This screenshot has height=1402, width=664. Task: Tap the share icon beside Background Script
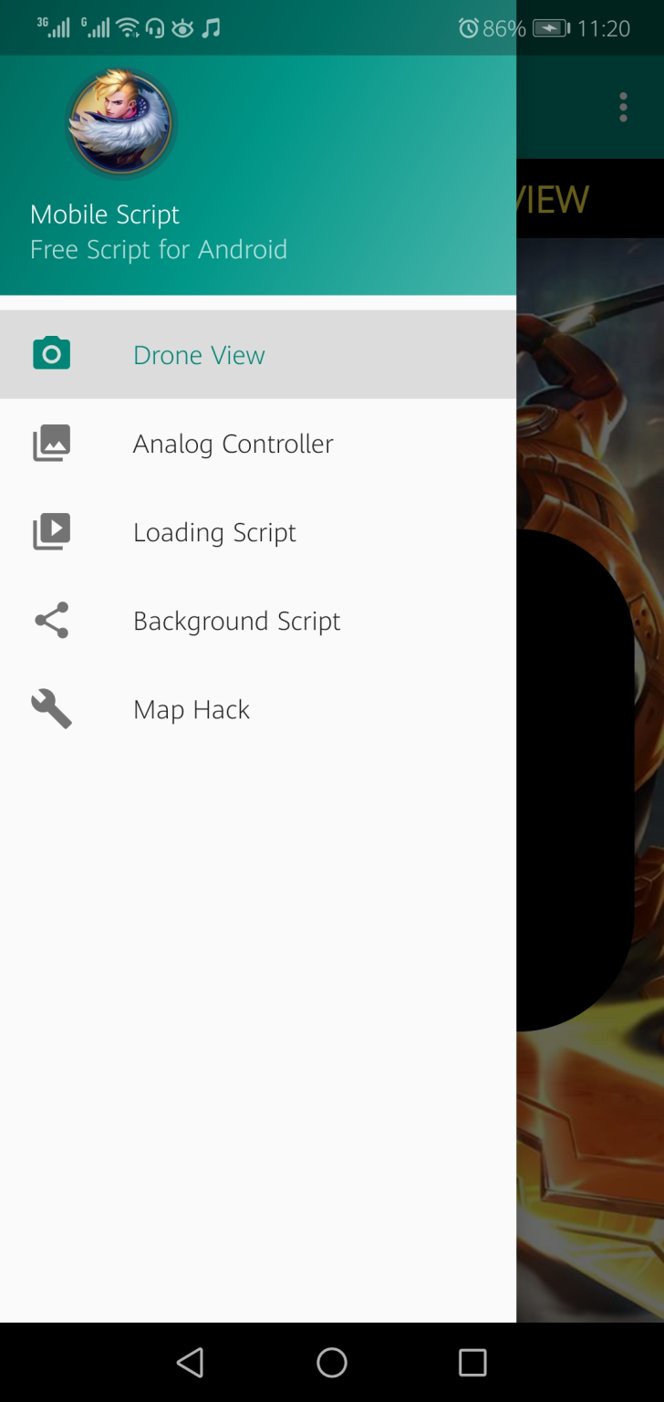click(51, 620)
